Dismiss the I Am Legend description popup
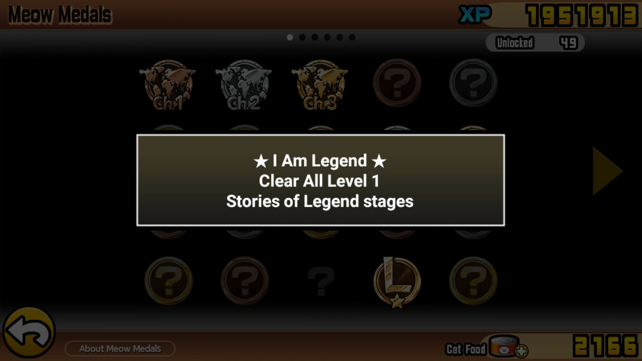 coord(320,180)
